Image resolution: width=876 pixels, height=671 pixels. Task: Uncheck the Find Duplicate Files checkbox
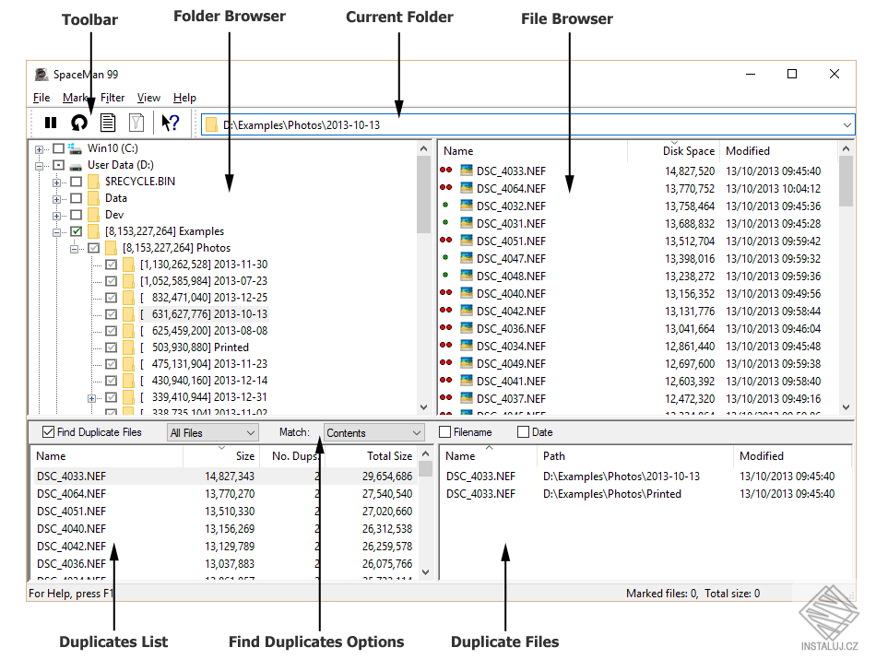[x=49, y=432]
